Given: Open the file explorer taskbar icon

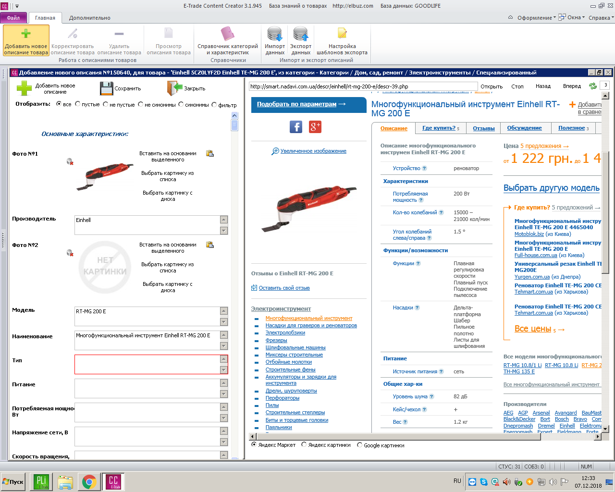Looking at the screenshot, I should coord(65,481).
